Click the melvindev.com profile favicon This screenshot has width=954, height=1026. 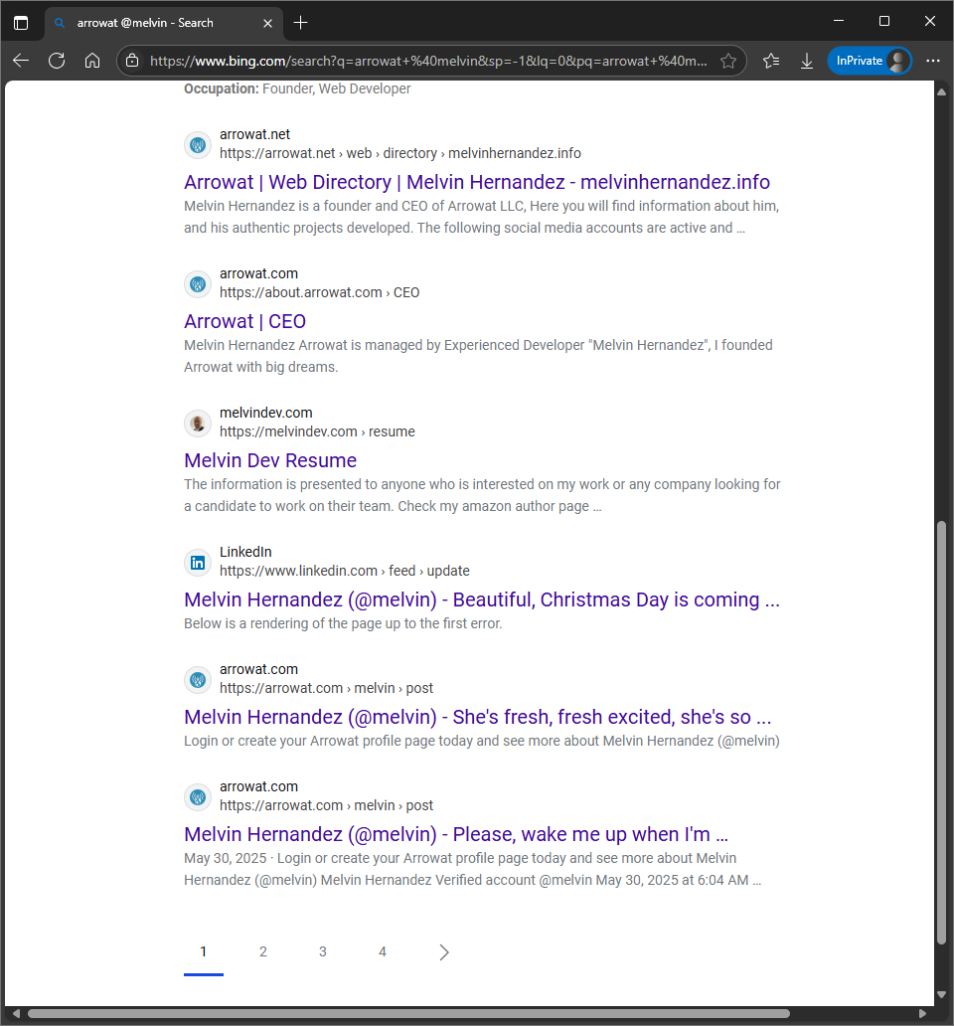coord(198,424)
